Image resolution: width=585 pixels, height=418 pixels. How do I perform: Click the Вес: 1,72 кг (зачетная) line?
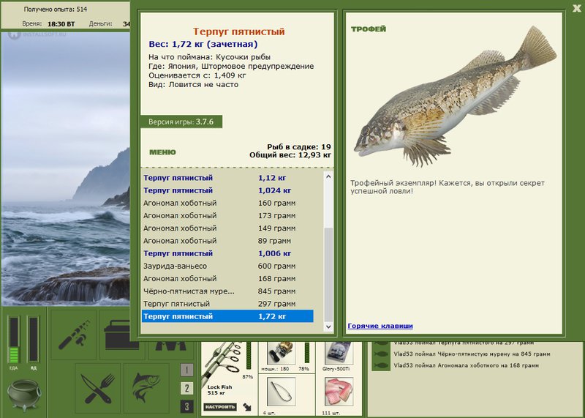pyautogui.click(x=203, y=44)
